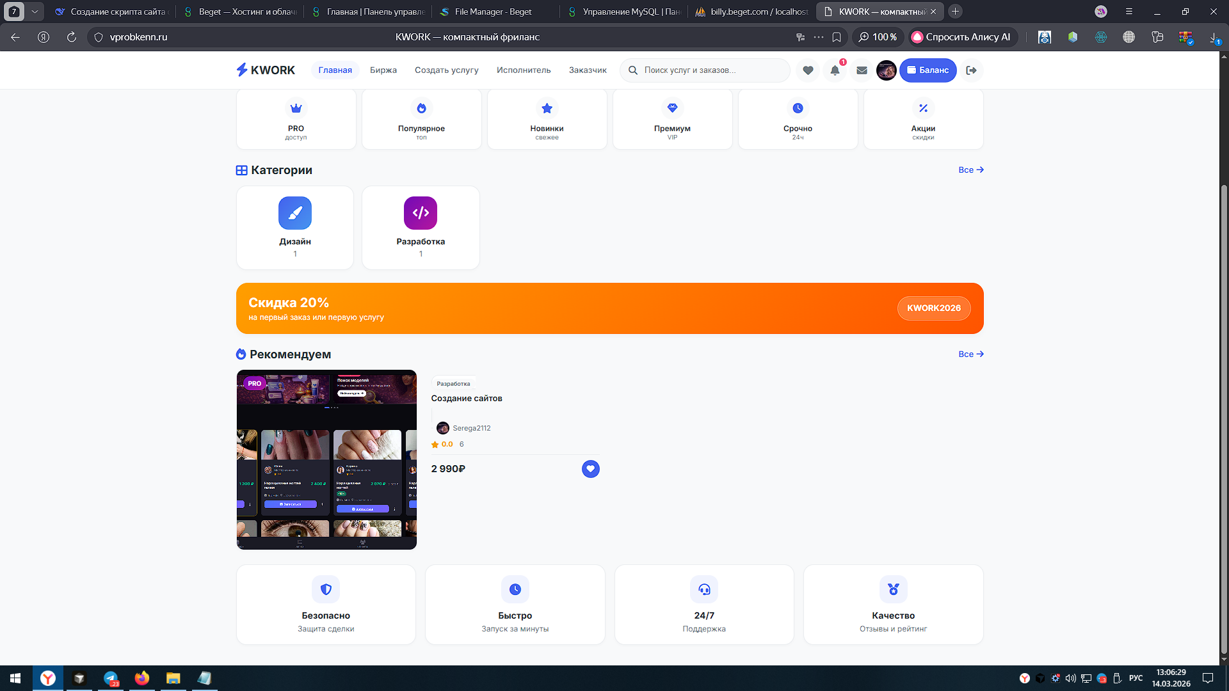
Task: Open the tab list dropdown arrow
Action: (35, 12)
